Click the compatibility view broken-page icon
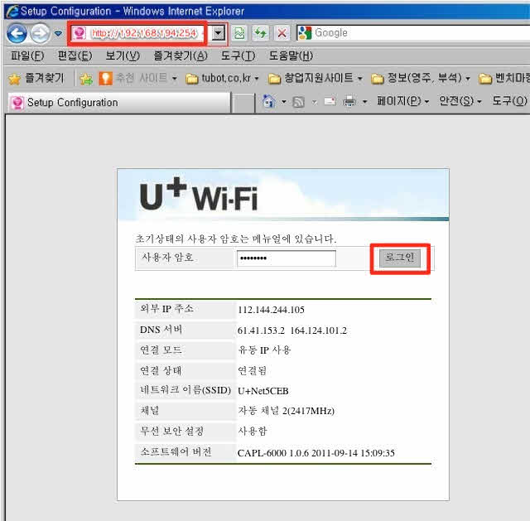 coord(239,33)
